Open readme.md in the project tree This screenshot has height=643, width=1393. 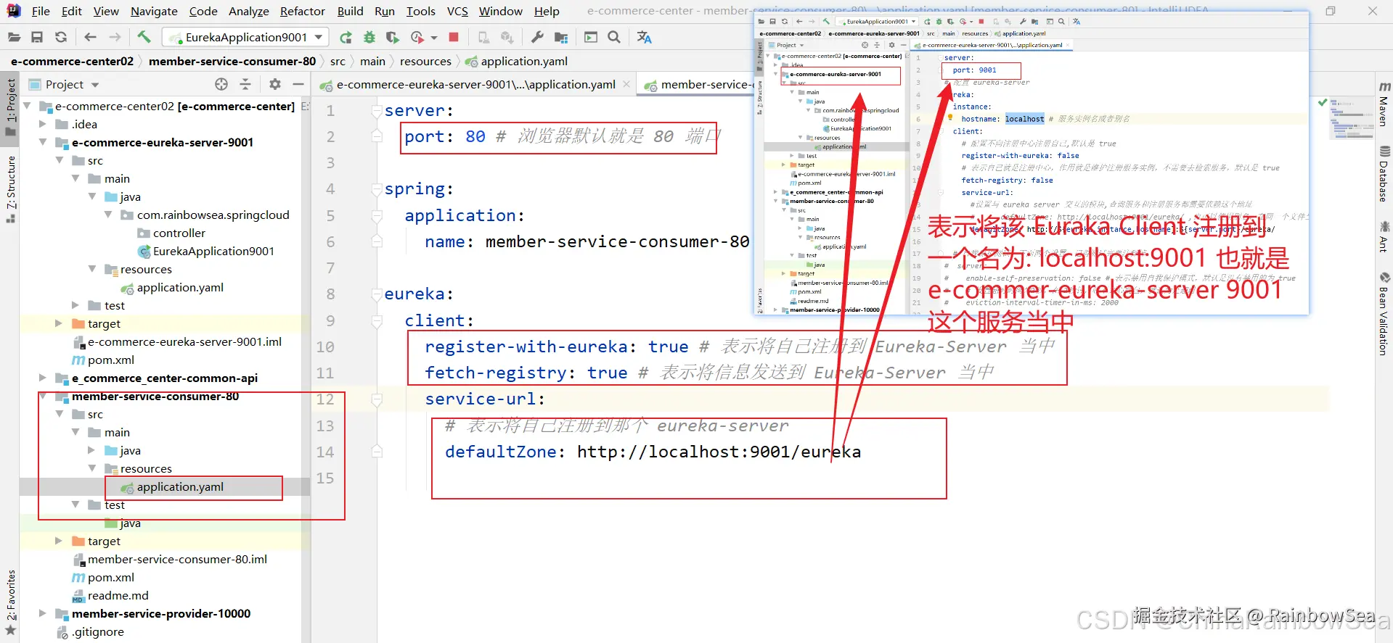(x=118, y=595)
